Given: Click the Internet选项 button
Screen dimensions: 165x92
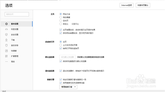Looking at the screenshot, I should coord(126,5).
